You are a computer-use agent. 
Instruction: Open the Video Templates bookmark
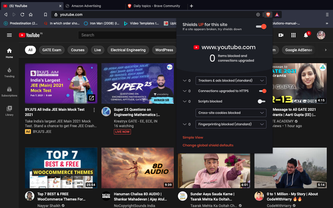point(141,23)
